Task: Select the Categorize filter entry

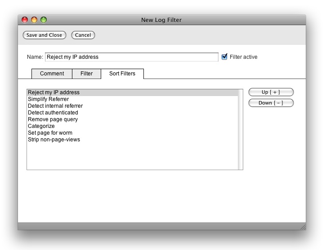Action: 41,126
